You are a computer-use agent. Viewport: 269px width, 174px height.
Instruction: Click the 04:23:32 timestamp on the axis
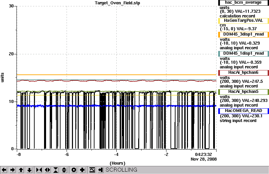(x=203, y=155)
